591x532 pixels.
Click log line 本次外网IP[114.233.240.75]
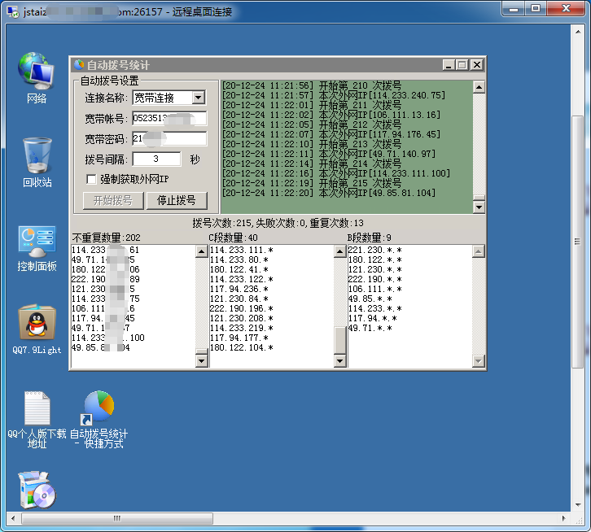[x=334, y=95]
